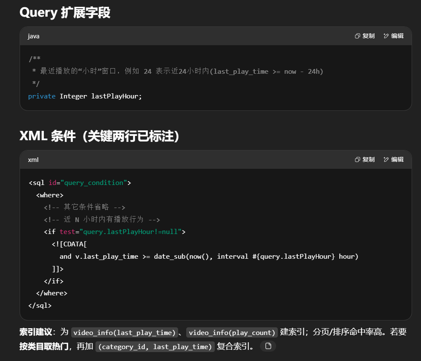This screenshot has width=421, height=361.
Task: Click the 'private Integer lastPlayHour;' code line
Action: tap(85, 96)
